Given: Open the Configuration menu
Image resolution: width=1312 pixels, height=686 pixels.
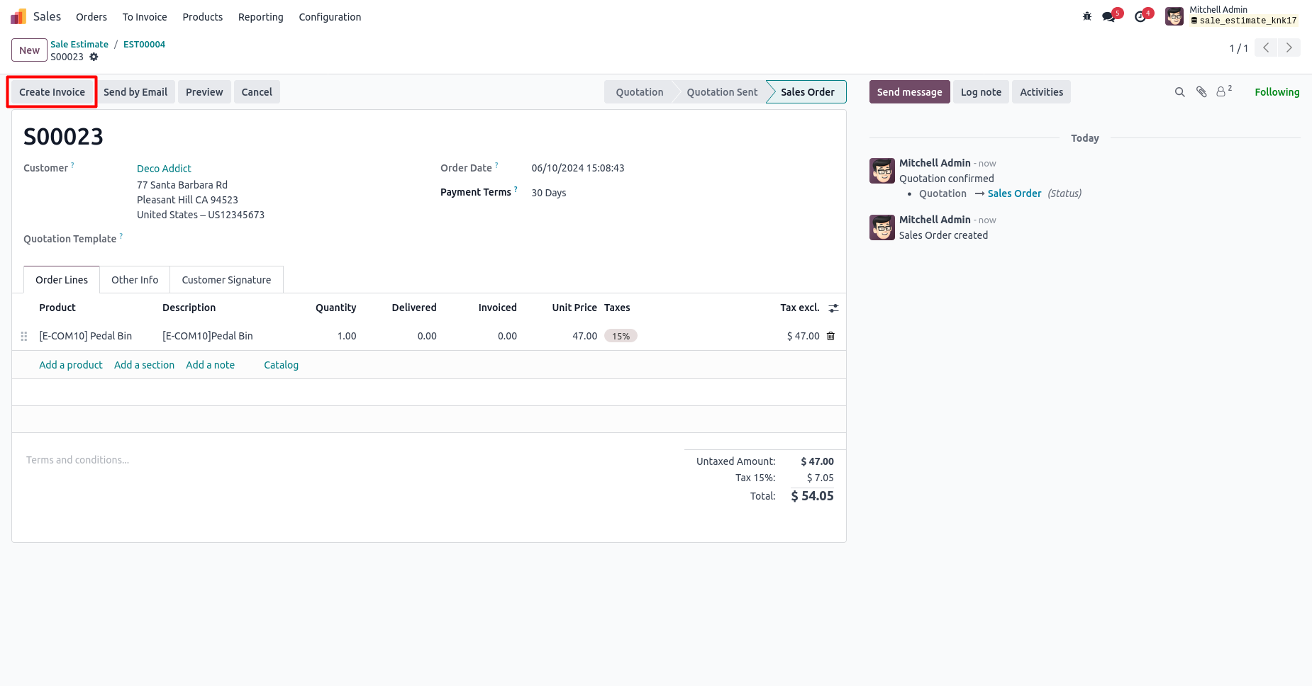Looking at the screenshot, I should 330,17.
